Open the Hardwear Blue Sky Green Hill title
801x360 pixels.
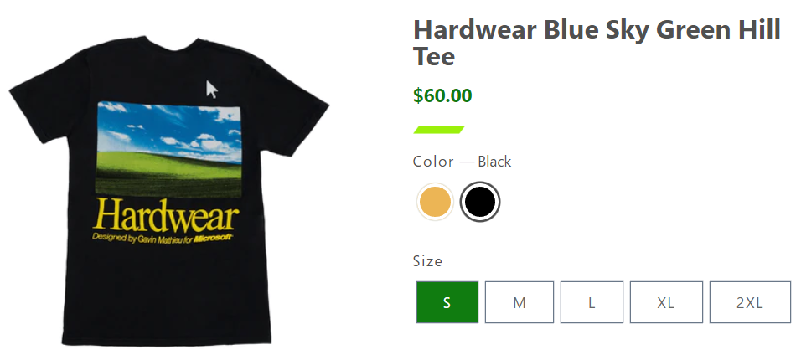pos(597,43)
